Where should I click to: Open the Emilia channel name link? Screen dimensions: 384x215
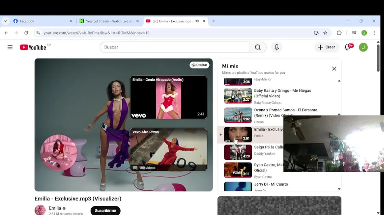coord(55,208)
